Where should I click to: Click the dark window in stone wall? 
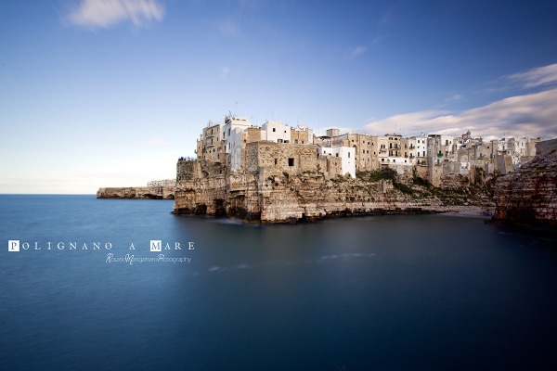290,161
